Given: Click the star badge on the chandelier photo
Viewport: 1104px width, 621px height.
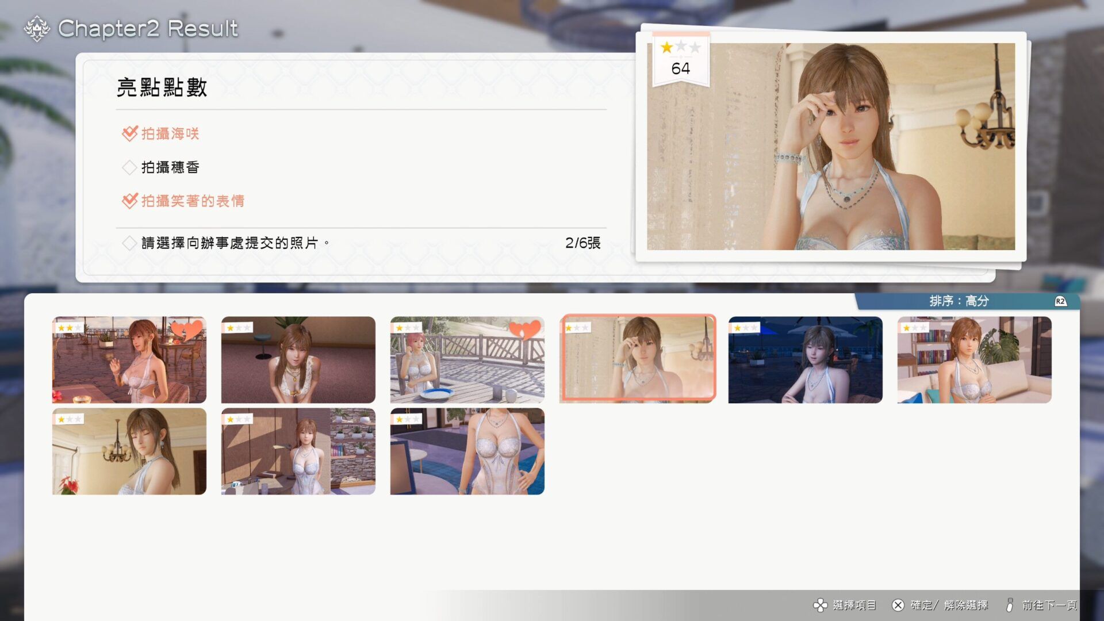Looking at the screenshot, I should tap(70, 420).
